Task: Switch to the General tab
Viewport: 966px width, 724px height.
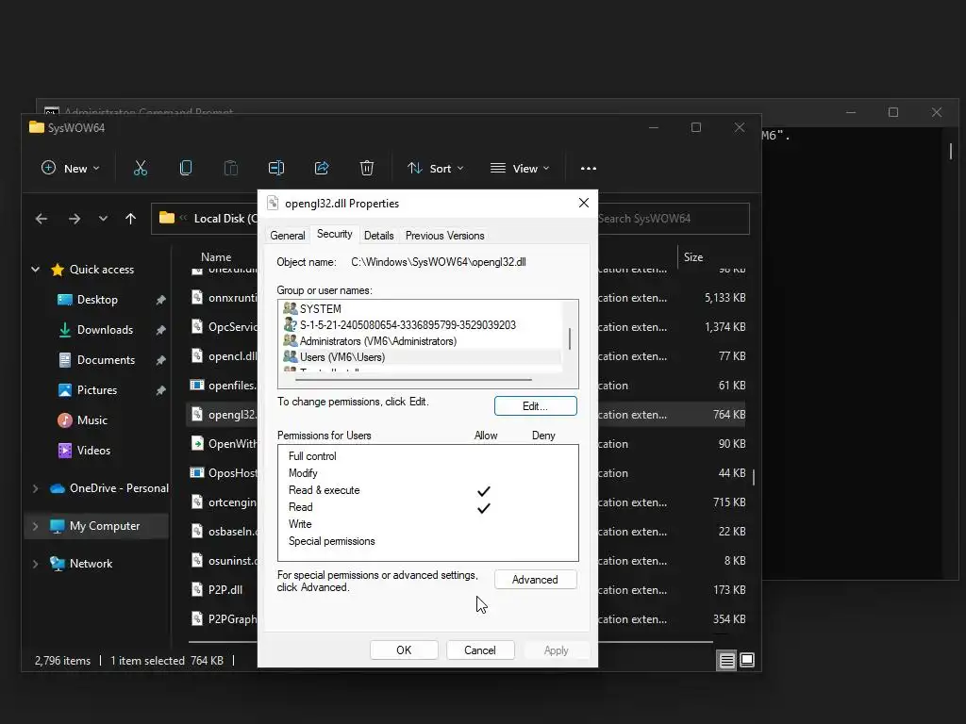Action: tap(287, 236)
